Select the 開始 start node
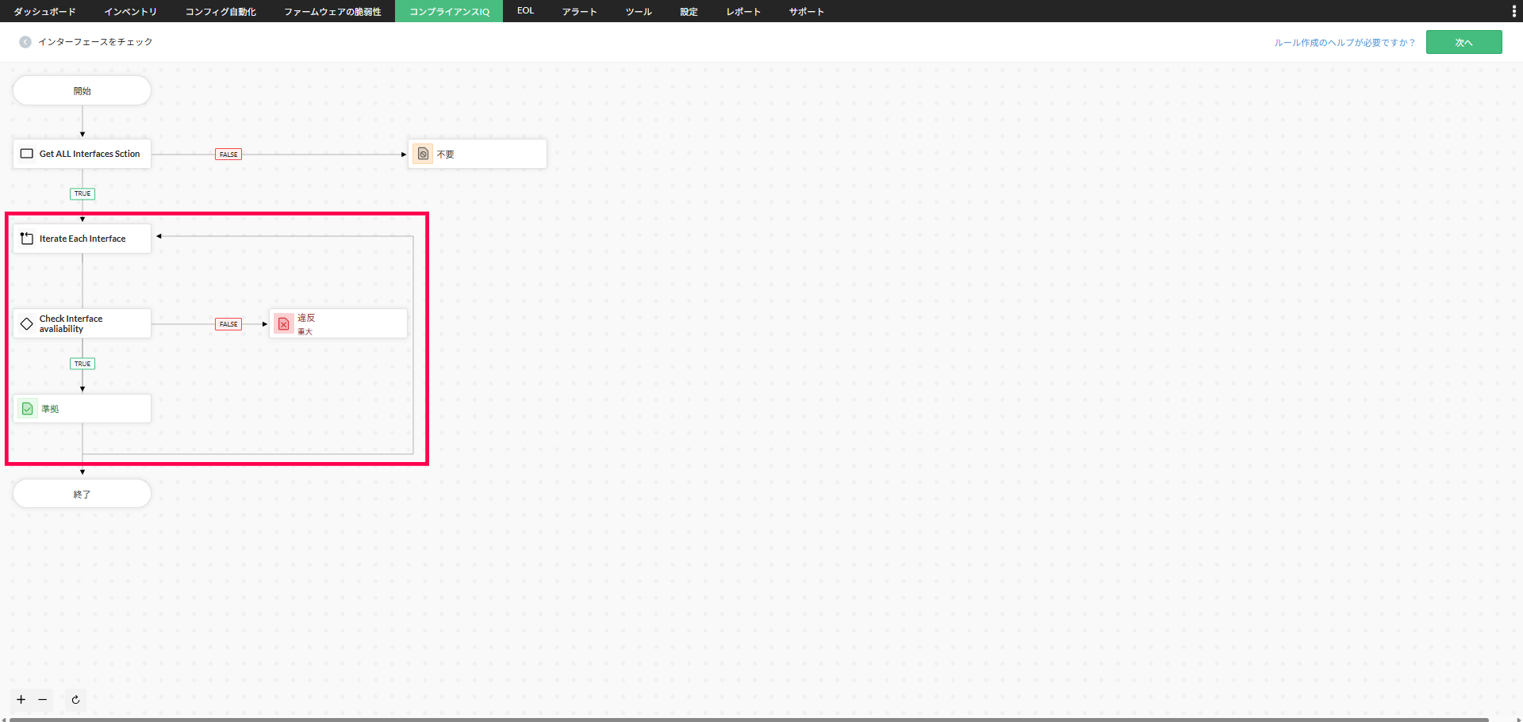This screenshot has width=1523, height=722. [x=82, y=90]
